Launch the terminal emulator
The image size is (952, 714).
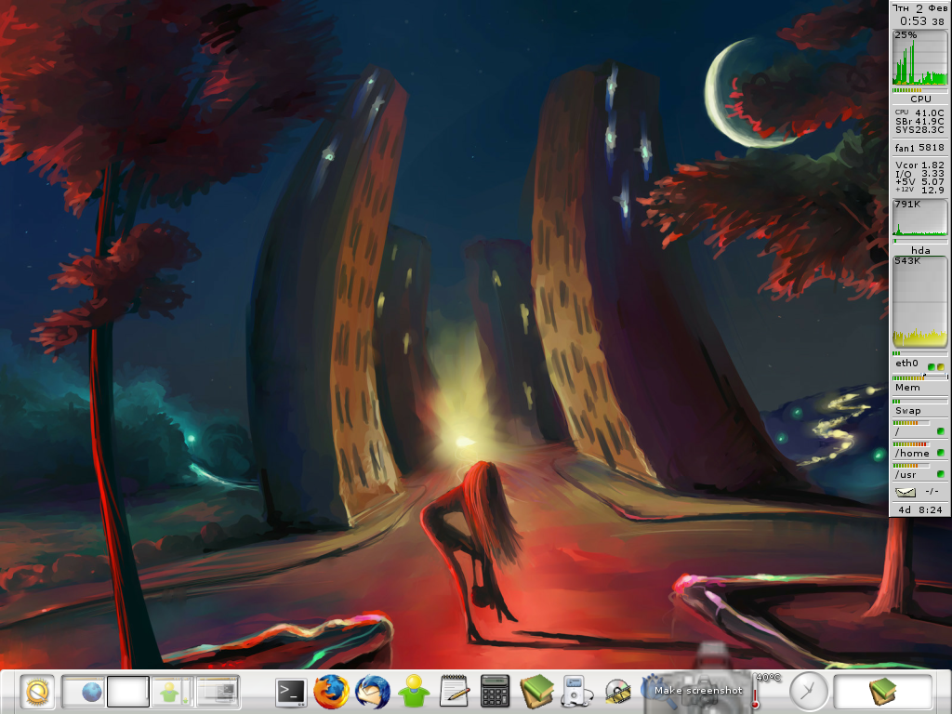click(x=291, y=692)
